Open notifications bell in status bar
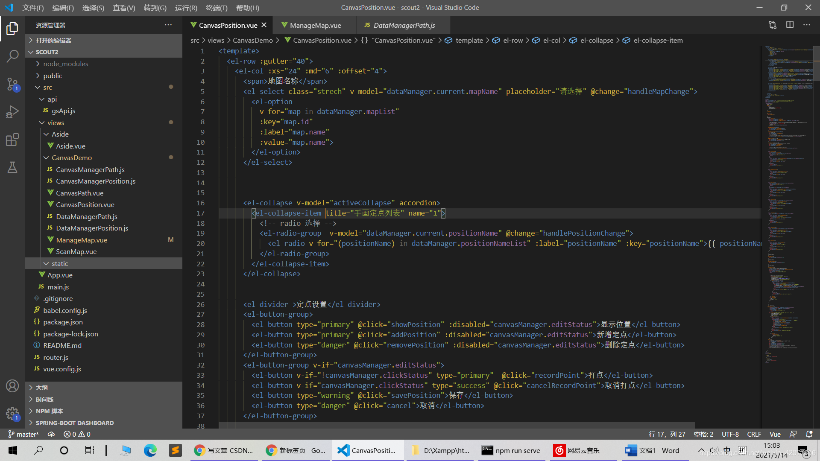This screenshot has height=461, width=820. [809, 434]
